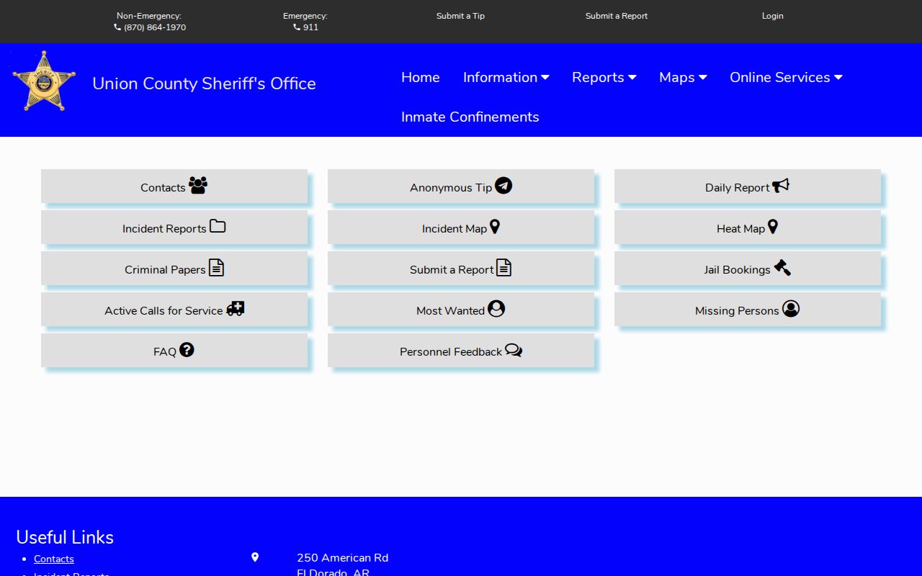
Task: Click the phone icon next to 911
Action: click(x=297, y=27)
